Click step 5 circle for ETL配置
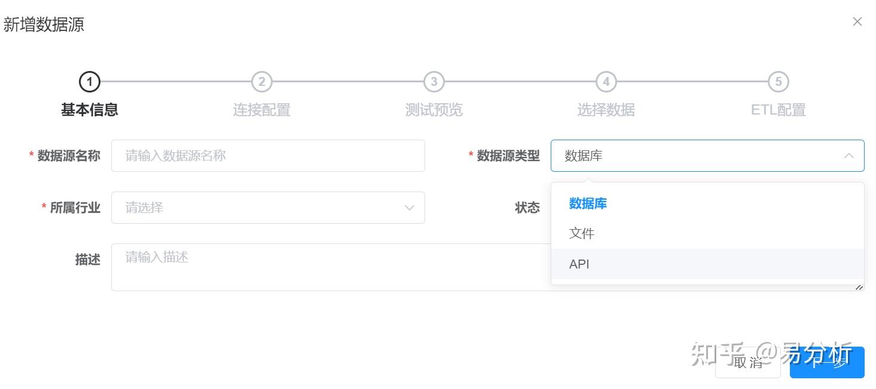This screenshot has width=876, height=389. [778, 82]
